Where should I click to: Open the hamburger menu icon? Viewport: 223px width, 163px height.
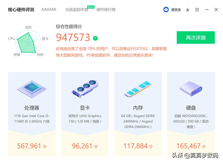[x=197, y=10]
